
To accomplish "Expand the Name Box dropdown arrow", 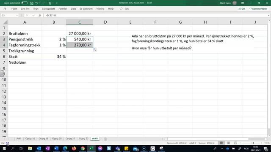I will pos(17,15).
